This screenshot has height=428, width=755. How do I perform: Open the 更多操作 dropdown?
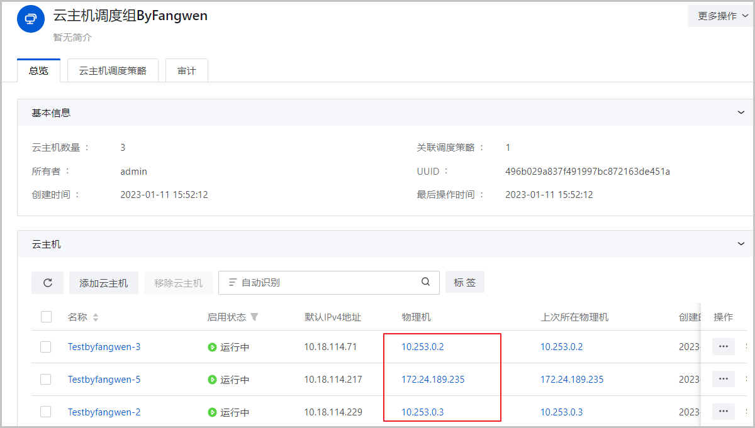coord(721,16)
